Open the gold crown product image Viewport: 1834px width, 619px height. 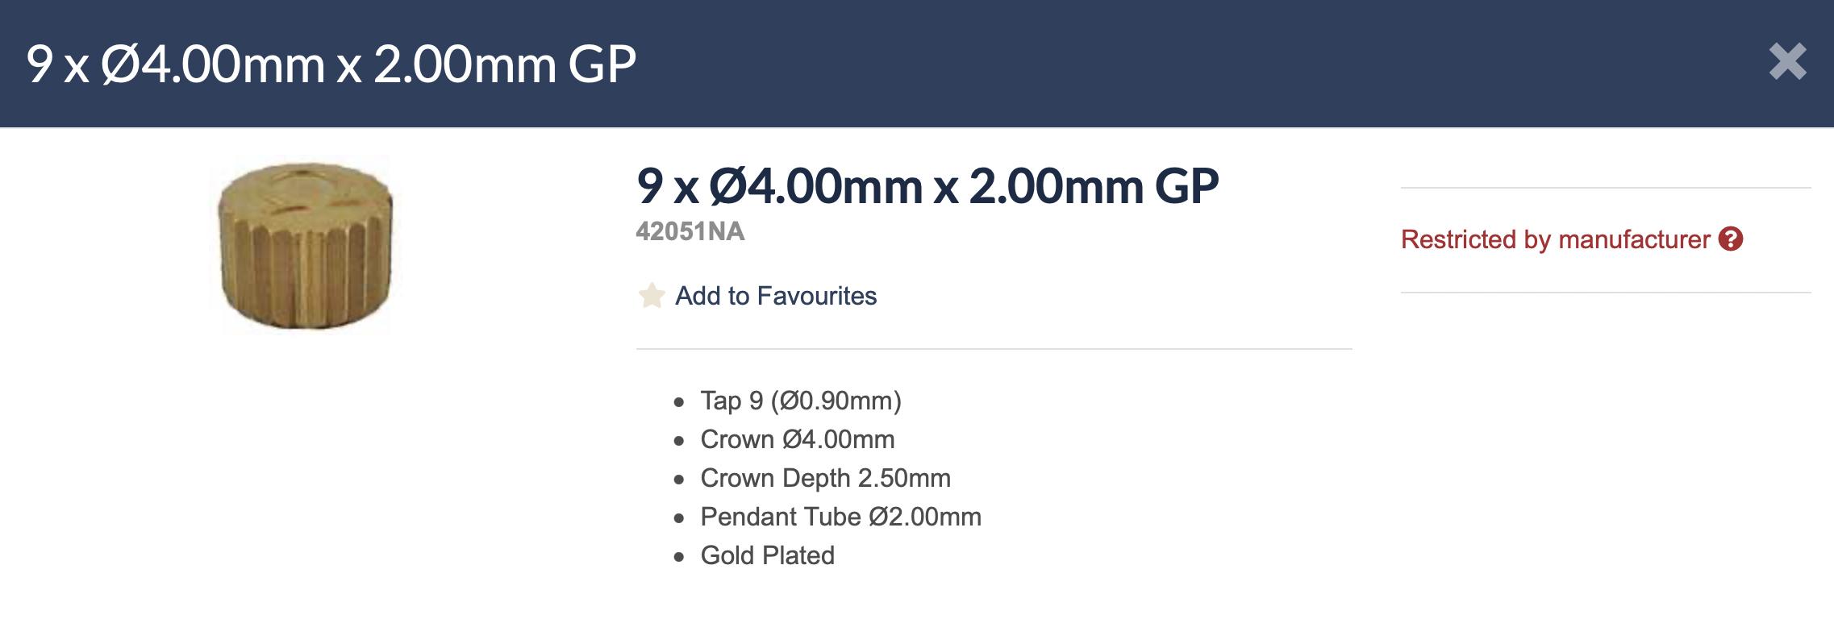click(x=305, y=245)
